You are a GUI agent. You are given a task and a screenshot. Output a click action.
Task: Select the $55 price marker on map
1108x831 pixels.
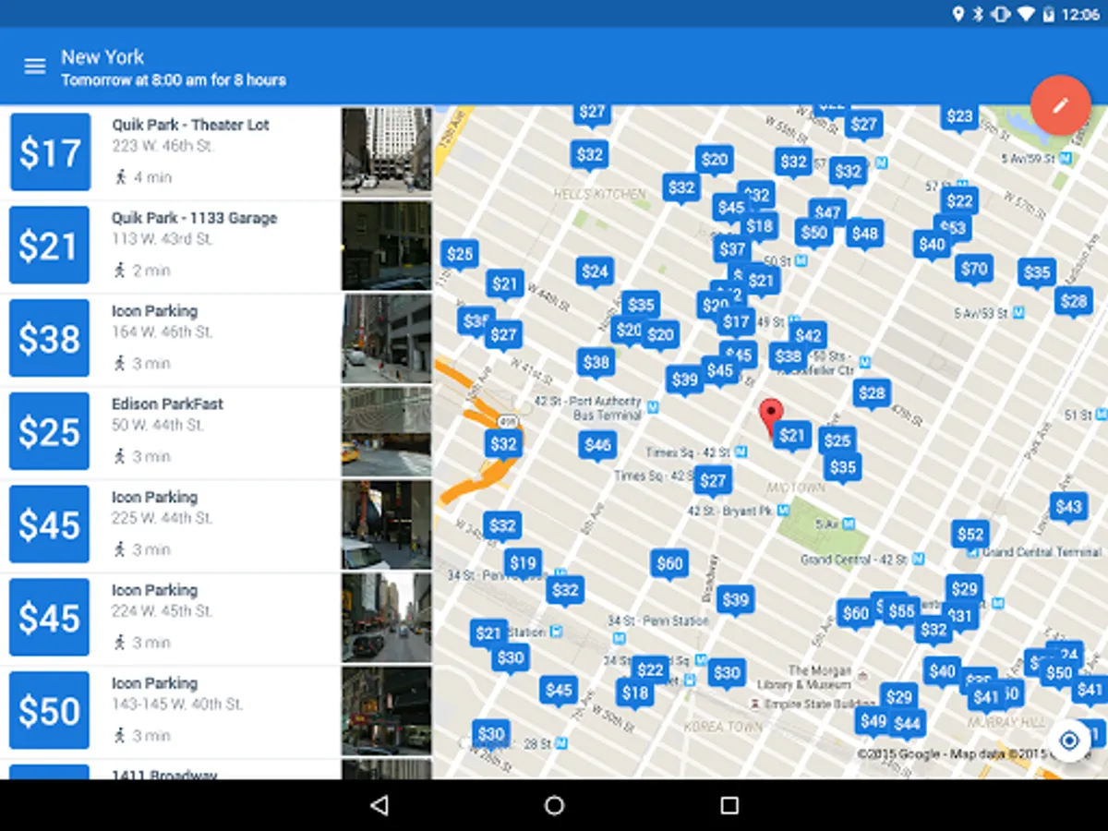[x=902, y=613]
